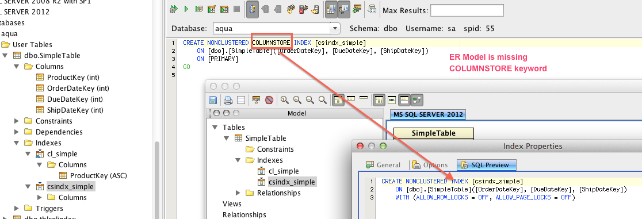Toggle the second pressed grid results view button

344,9
